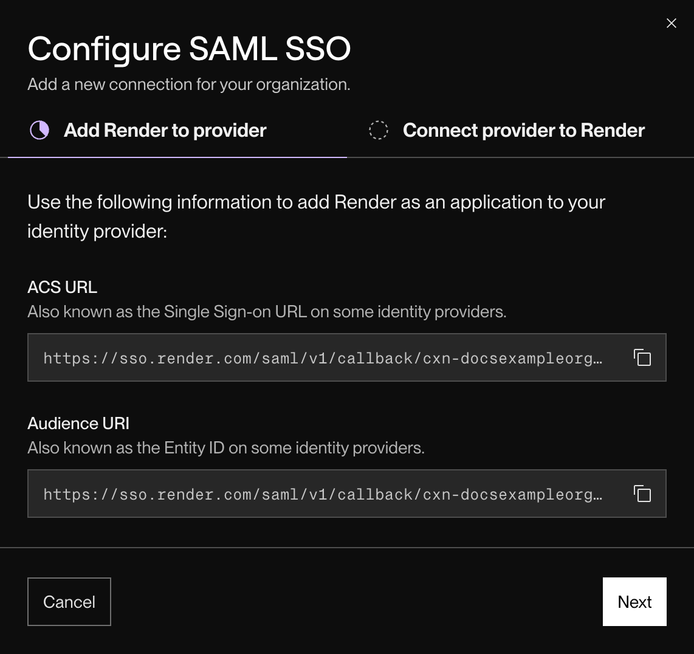Dismiss the dialog with the X icon
Viewport: 694px width, 654px height.
[671, 23]
